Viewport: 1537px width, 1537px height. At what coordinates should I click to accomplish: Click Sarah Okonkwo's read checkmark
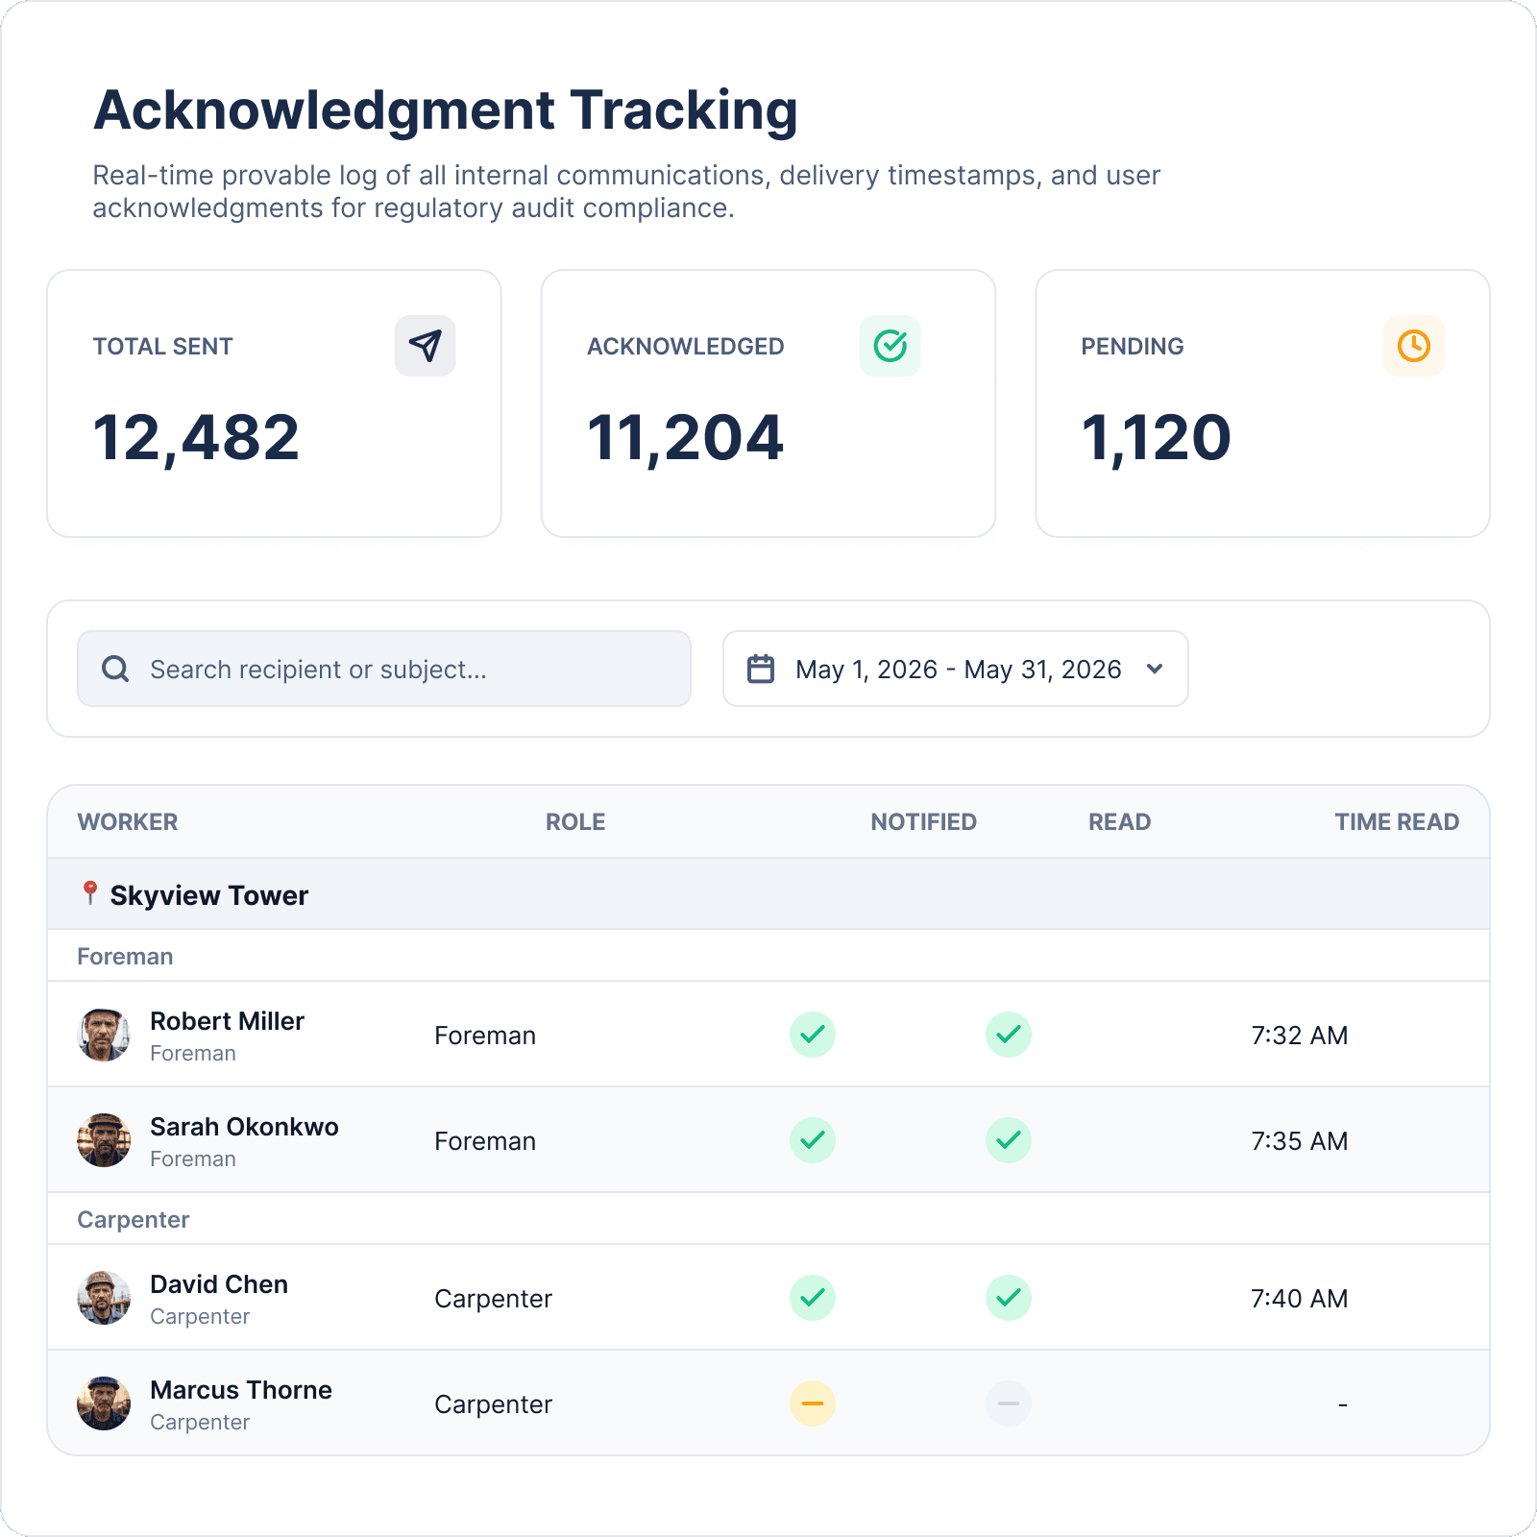coord(1009,1140)
